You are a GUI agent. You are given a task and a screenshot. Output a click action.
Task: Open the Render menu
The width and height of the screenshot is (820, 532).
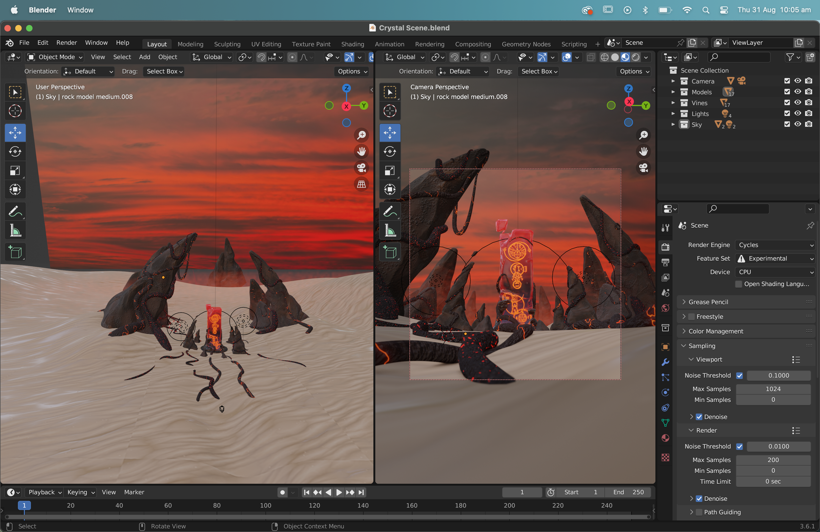pyautogui.click(x=66, y=43)
